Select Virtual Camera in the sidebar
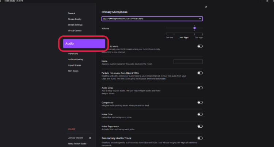 click(75, 31)
